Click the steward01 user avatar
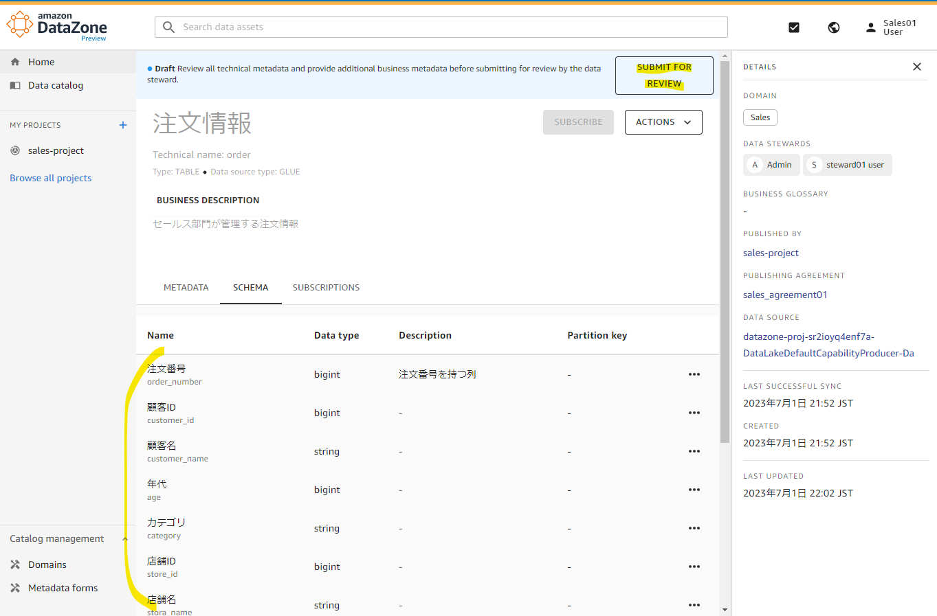The height and width of the screenshot is (616, 937). click(814, 165)
